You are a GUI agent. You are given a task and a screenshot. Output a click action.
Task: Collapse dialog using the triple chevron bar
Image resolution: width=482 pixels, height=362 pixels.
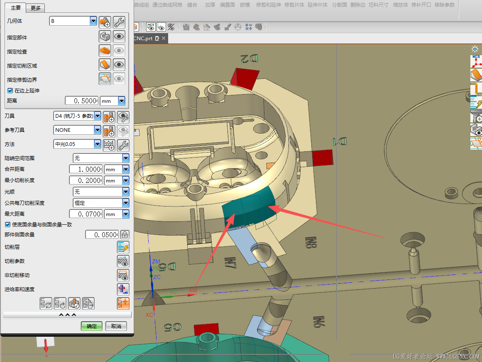point(67,315)
